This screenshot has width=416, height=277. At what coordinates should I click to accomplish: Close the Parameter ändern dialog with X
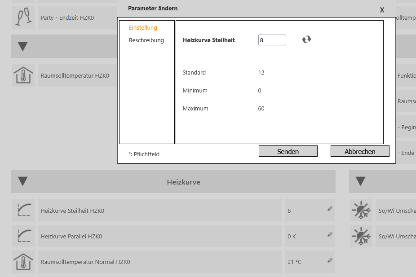click(x=382, y=9)
